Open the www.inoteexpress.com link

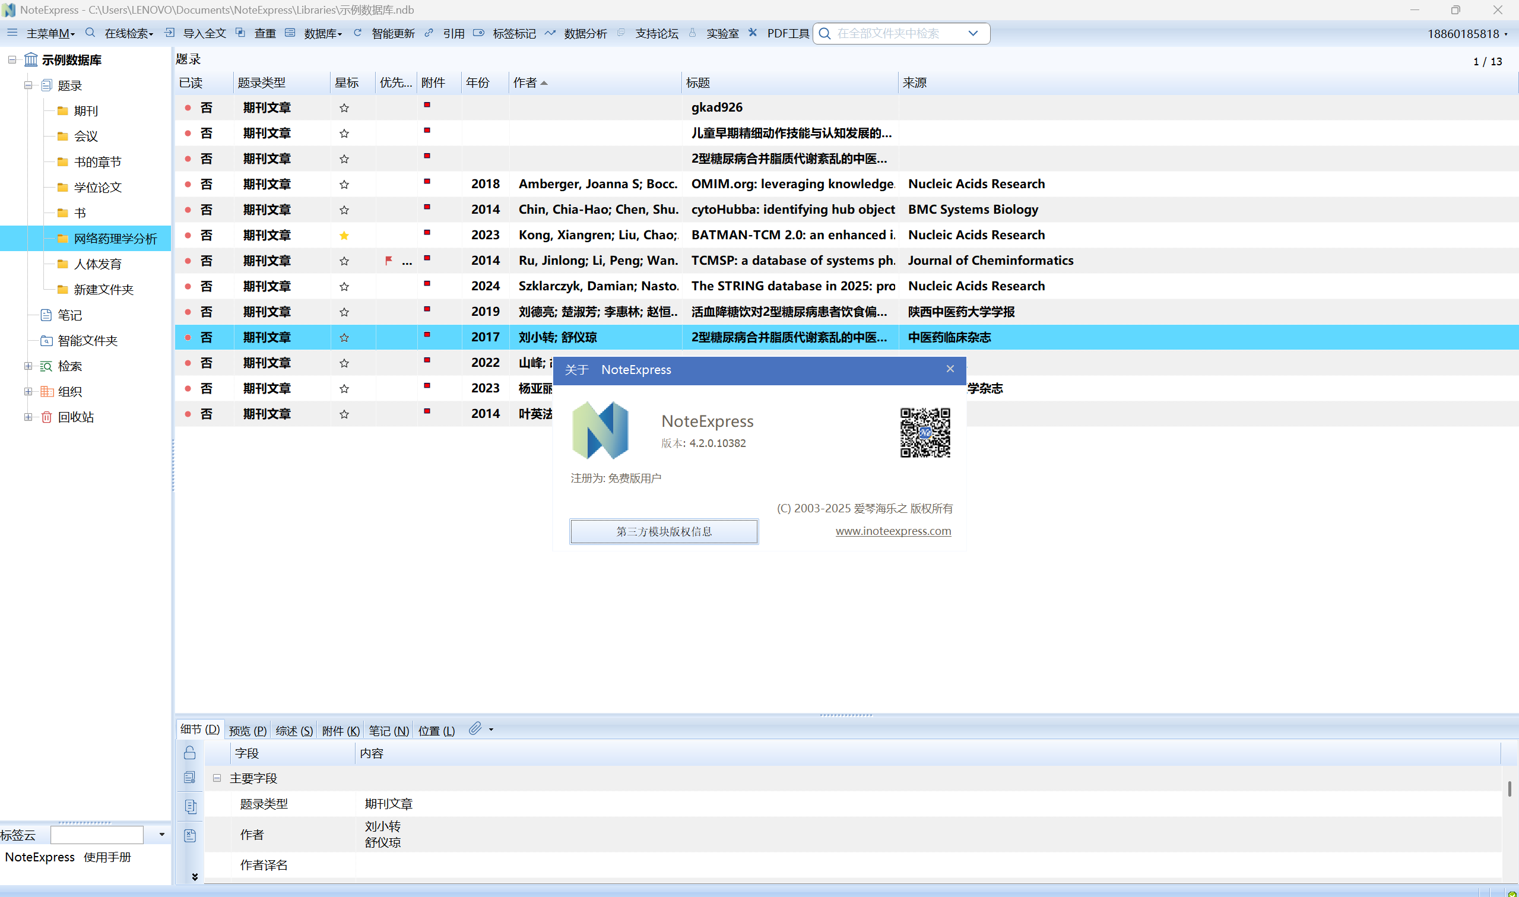(x=892, y=531)
